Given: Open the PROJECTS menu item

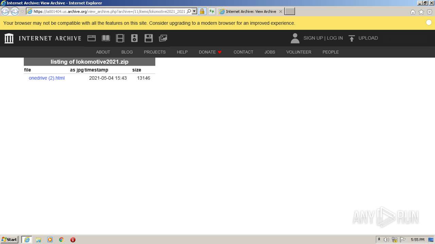Looking at the screenshot, I should coord(155,52).
